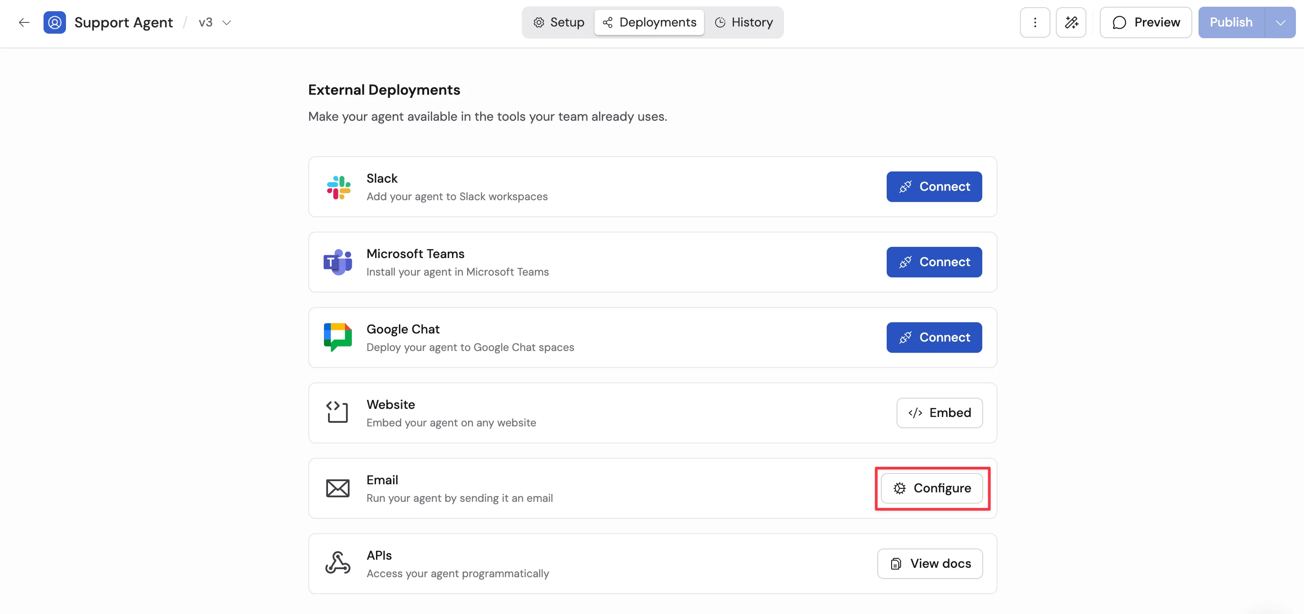Click the Google Chat row title
This screenshot has width=1304, height=614.
coord(403,329)
